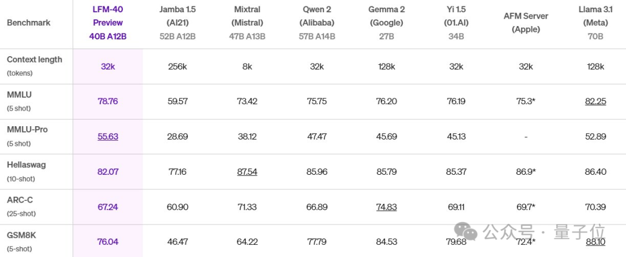Click the Yi 1.5 (01.AI) header
626x257 pixels.
(x=456, y=16)
